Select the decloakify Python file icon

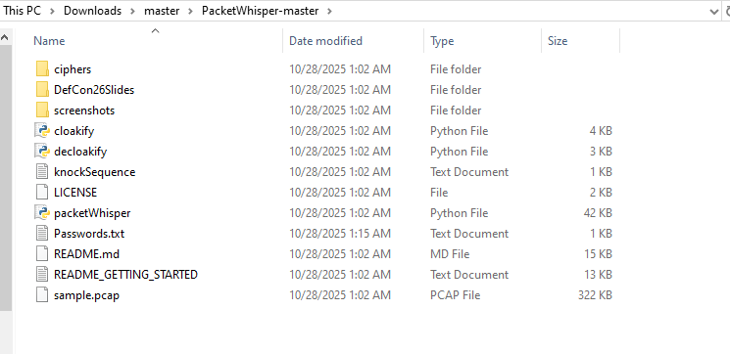(42, 151)
